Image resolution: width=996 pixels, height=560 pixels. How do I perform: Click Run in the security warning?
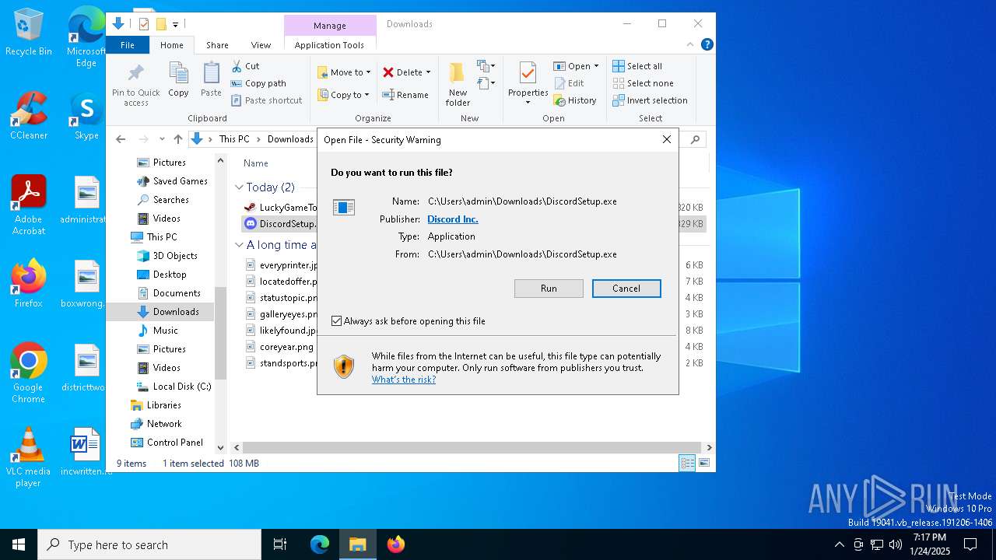pos(549,289)
